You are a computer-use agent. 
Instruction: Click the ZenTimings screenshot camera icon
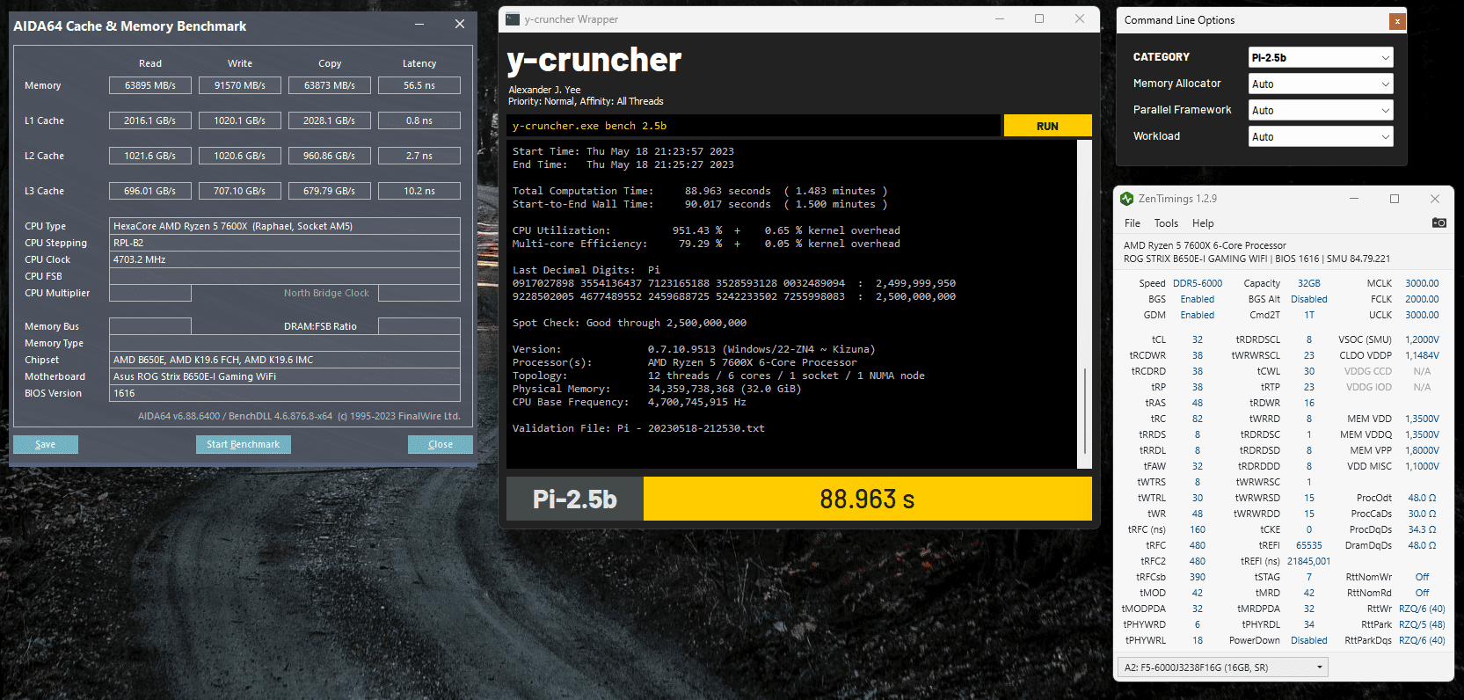click(1439, 222)
